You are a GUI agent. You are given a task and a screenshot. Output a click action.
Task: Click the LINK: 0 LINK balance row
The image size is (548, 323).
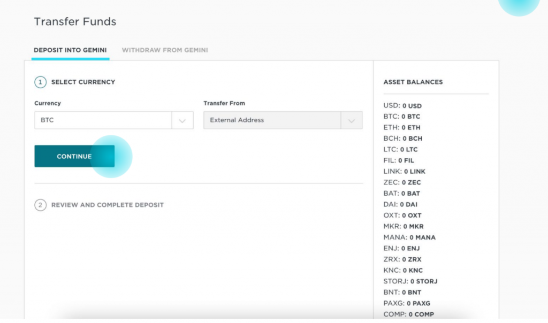(x=405, y=172)
